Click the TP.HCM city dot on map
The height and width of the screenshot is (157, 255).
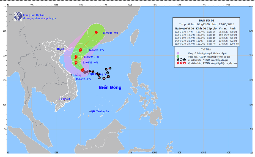pos(64,101)
